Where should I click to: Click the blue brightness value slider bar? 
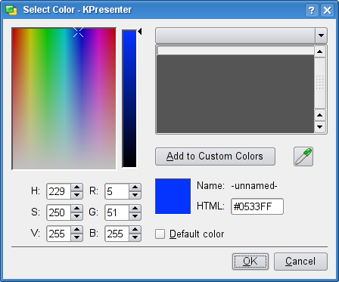(129, 98)
